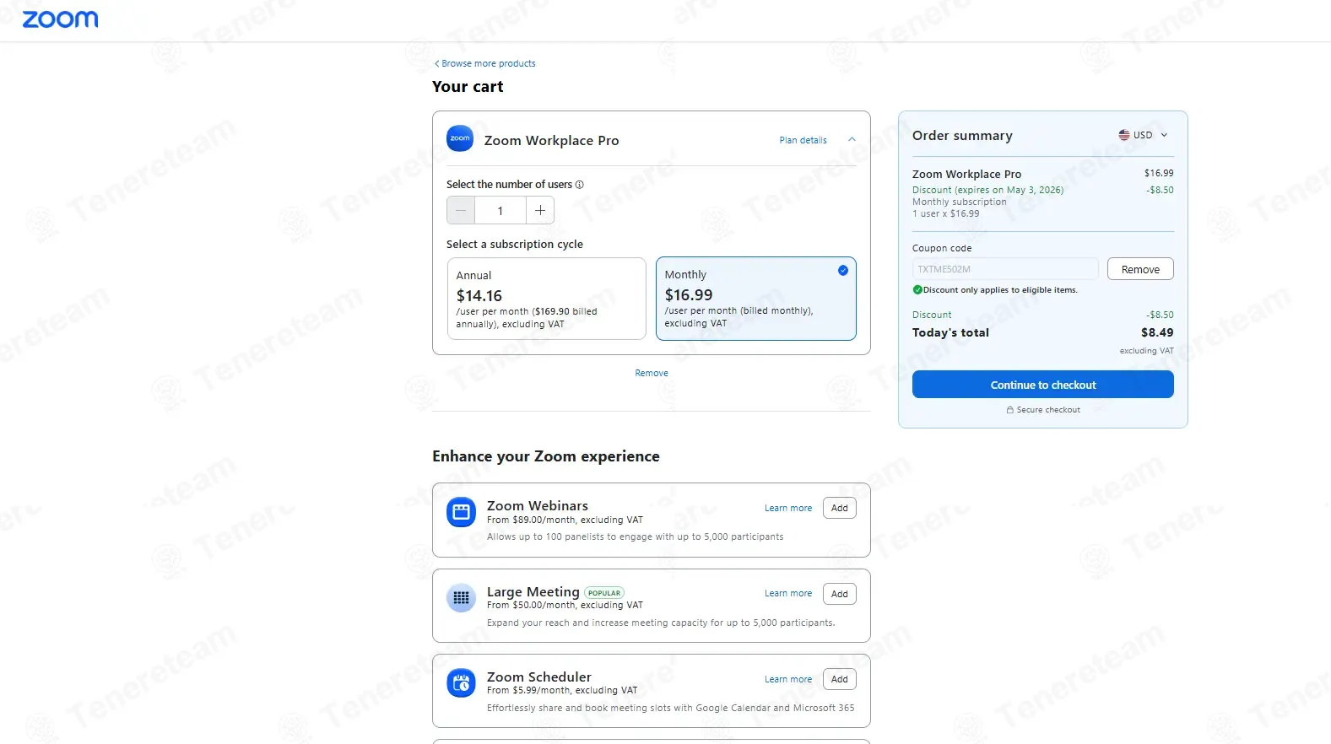Click the info icon beside number of users
Viewport: 1331px width, 744px height.
pyautogui.click(x=579, y=185)
